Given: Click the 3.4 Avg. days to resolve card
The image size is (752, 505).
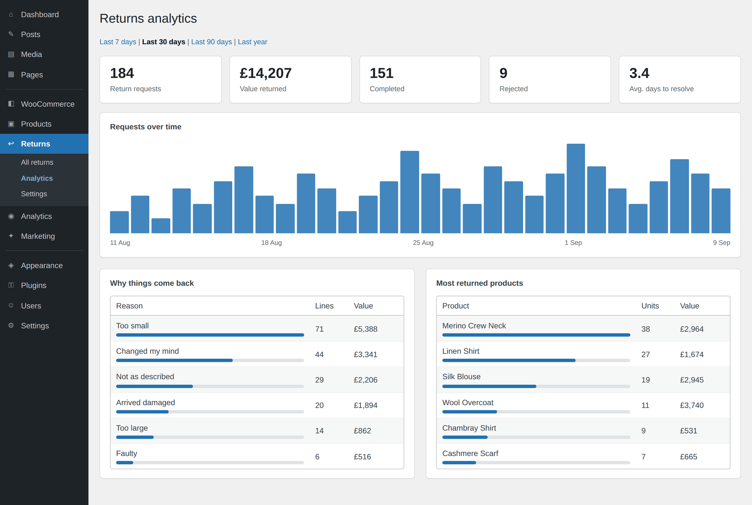Looking at the screenshot, I should coord(680,80).
